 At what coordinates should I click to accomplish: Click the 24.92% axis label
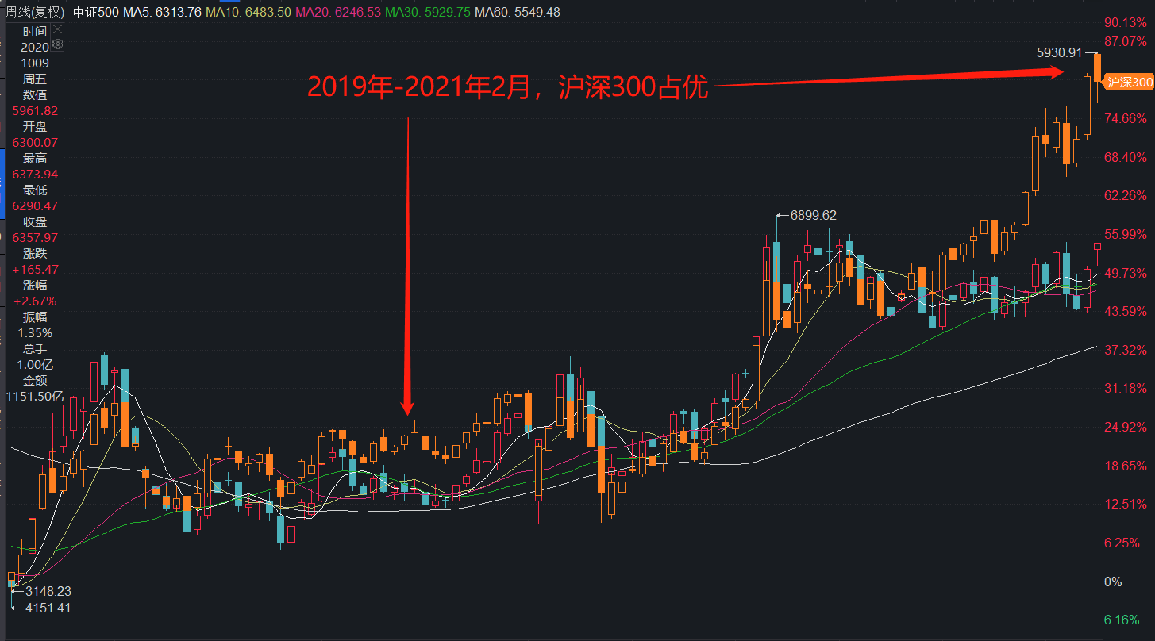[1126, 427]
